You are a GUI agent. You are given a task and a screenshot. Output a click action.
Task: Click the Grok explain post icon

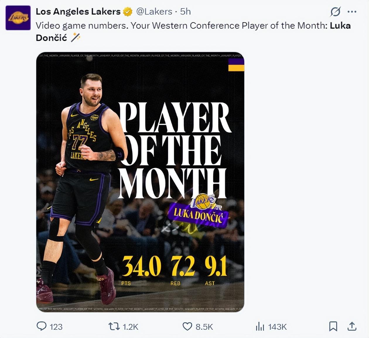point(335,12)
